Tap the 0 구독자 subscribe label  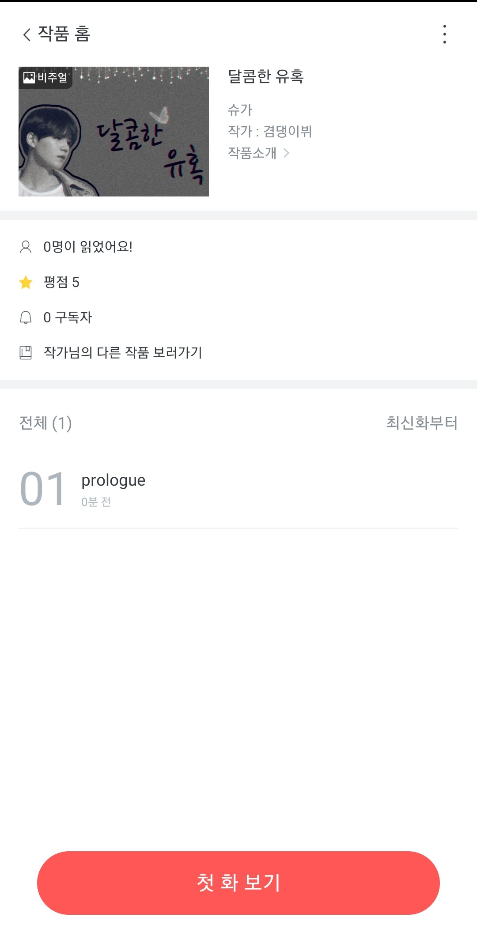68,317
